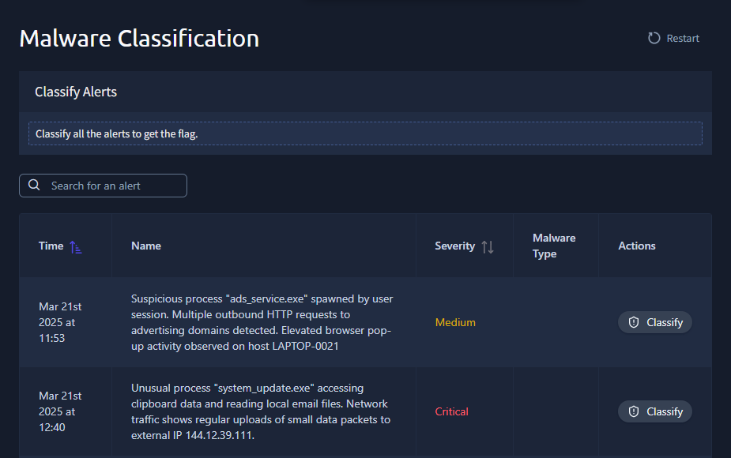The image size is (731, 458).
Task: Click the magnifier icon in search box
Action: [34, 186]
